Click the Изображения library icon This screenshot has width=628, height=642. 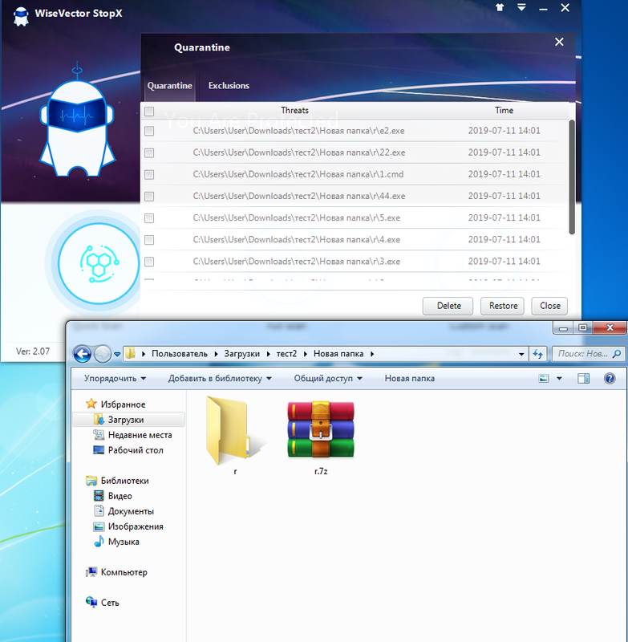pos(99,526)
